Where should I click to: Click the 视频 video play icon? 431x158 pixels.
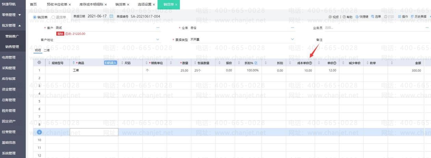330,17
